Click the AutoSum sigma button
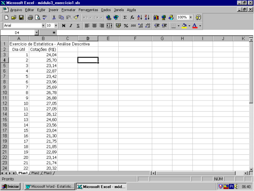254x191 pixels. 125,18
